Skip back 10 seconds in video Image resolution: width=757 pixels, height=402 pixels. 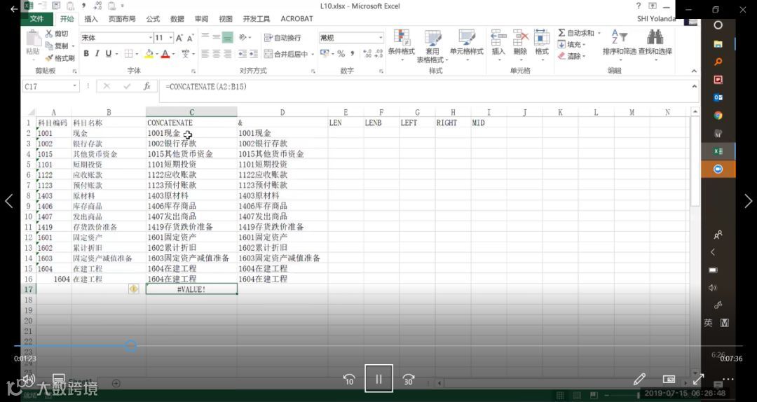(349, 380)
